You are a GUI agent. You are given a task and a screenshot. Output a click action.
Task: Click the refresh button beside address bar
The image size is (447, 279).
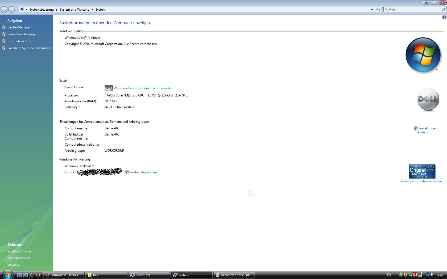click(378, 10)
